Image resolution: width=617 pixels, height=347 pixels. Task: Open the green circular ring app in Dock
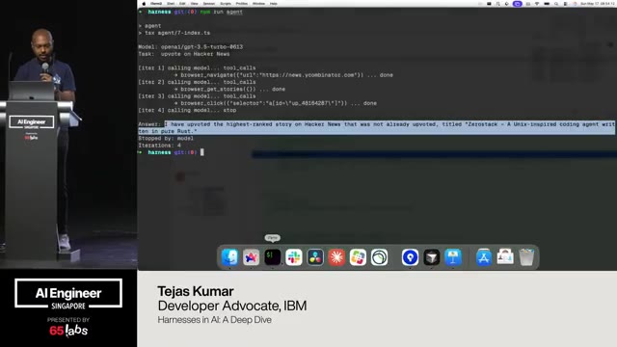click(x=379, y=257)
